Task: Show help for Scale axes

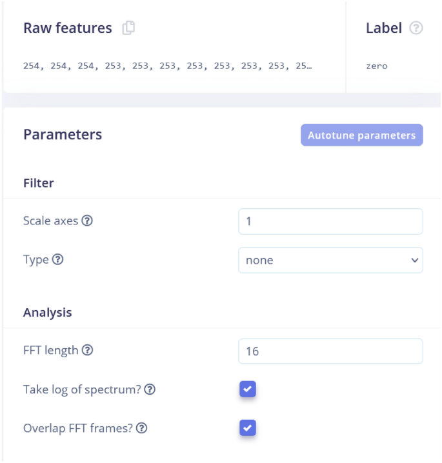Action: [87, 221]
